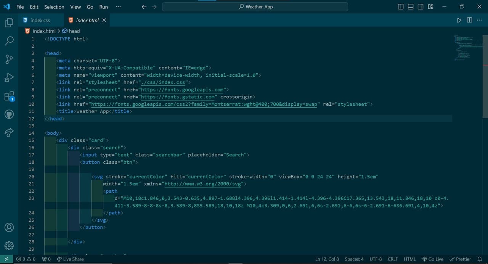Open the Search view icon
This screenshot has height=264, width=488.
[x=9, y=41]
